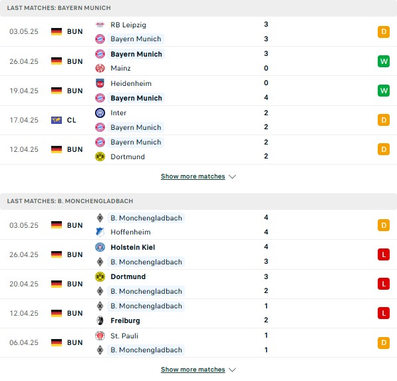Expand Show more matches under Bayern Munich
The image size is (397, 381).
click(193, 177)
